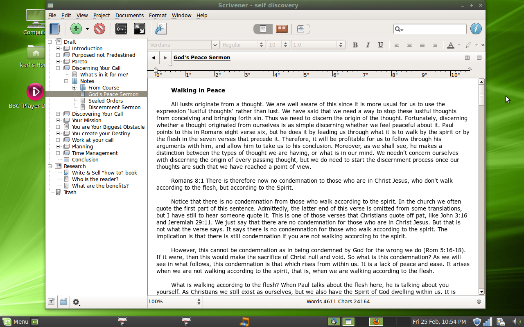Navigate forward in document history
The width and height of the screenshot is (524, 327).
pyautogui.click(x=165, y=58)
